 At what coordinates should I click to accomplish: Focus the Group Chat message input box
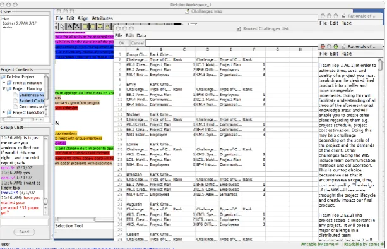[x=25, y=222]
